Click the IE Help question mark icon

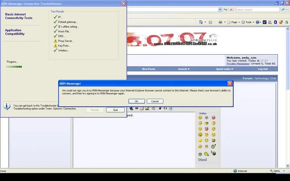[x=257, y=22]
